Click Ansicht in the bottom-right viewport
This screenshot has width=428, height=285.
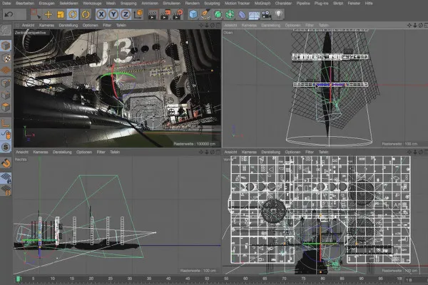click(231, 152)
